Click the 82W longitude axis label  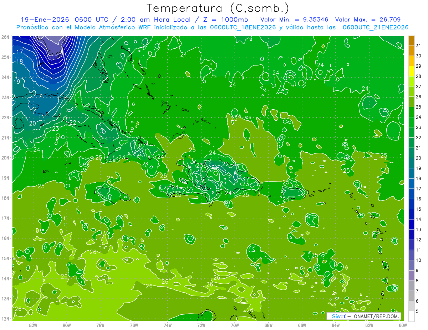point(33,325)
